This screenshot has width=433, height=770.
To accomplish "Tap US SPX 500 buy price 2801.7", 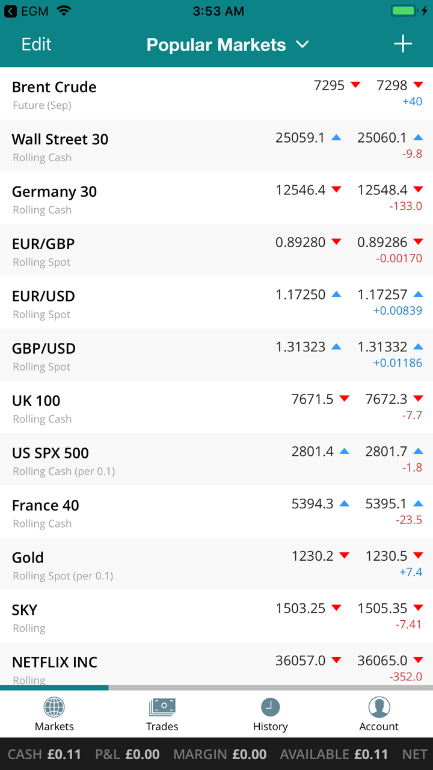I will click(x=386, y=452).
